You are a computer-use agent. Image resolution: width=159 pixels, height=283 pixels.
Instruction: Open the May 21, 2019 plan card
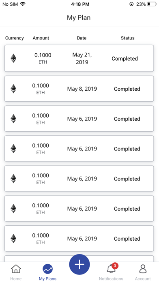click(79, 58)
